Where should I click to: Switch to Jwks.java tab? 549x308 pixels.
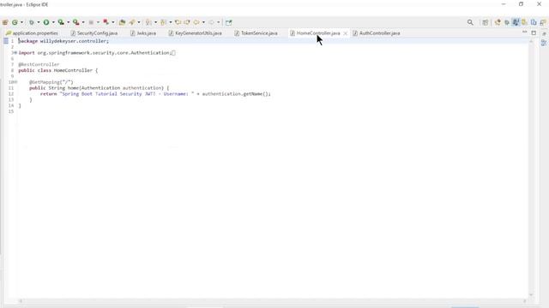point(143,33)
